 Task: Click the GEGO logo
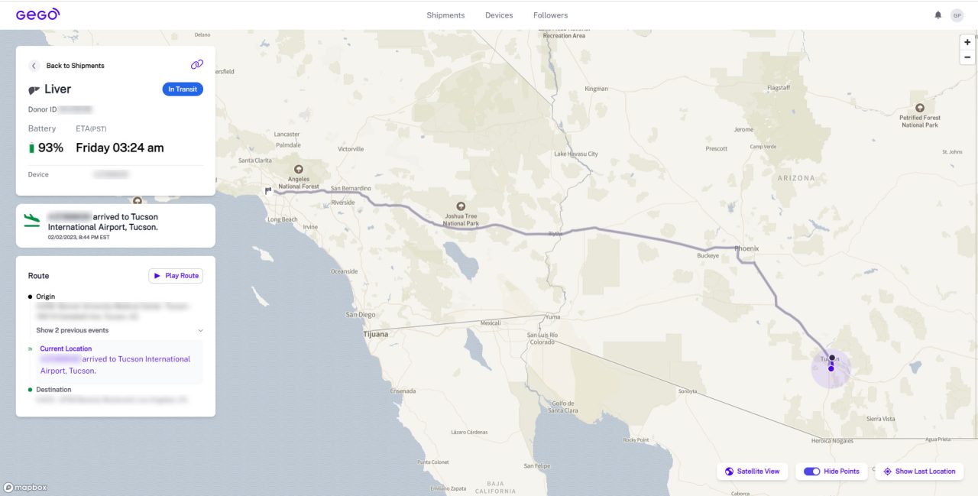[37, 15]
